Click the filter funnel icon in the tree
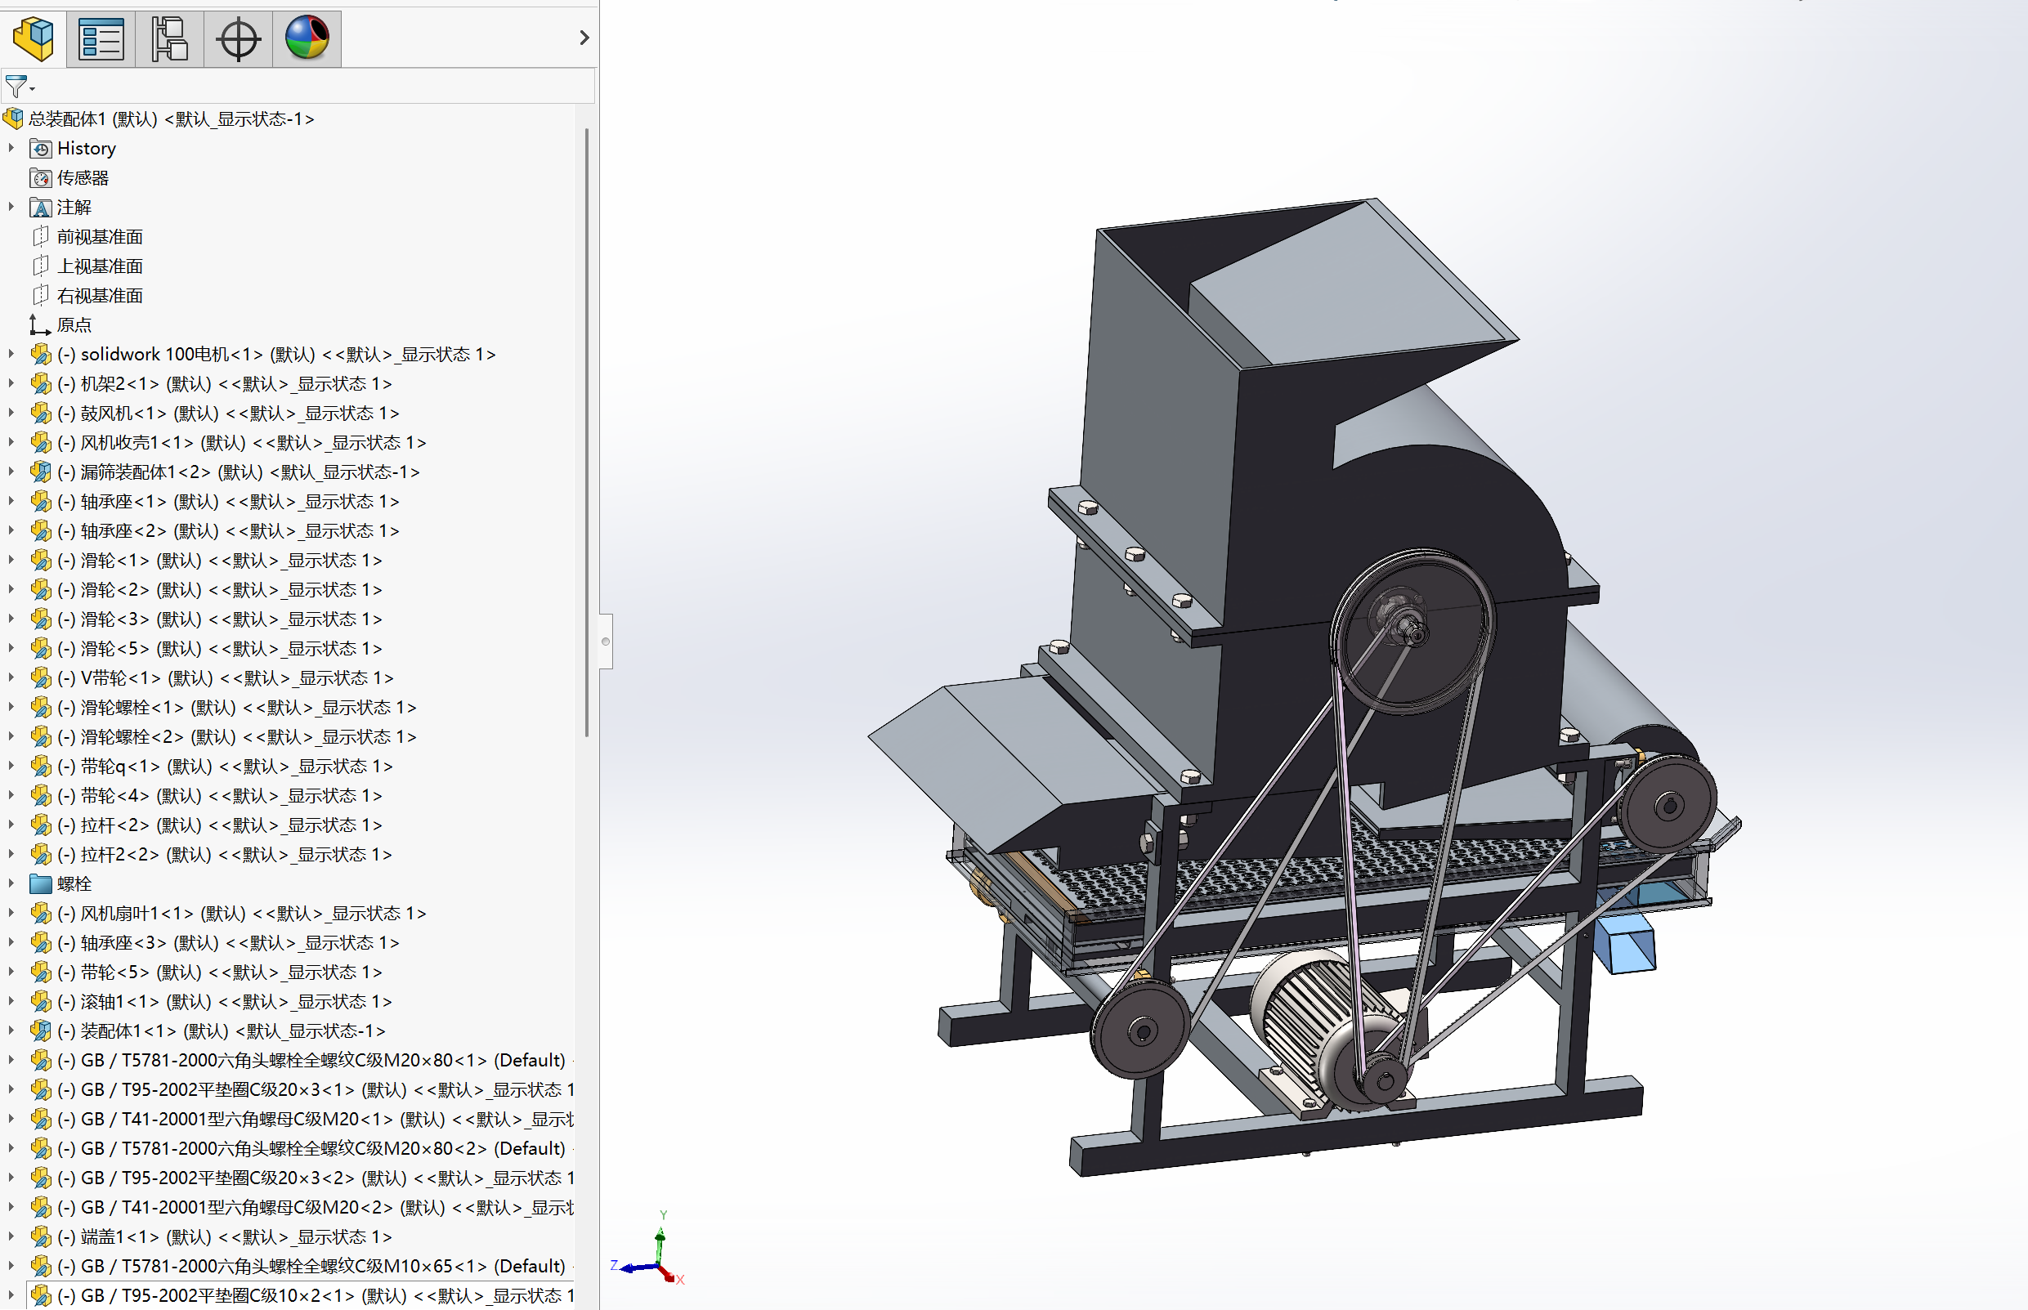This screenshot has width=2028, height=1310. [x=16, y=86]
